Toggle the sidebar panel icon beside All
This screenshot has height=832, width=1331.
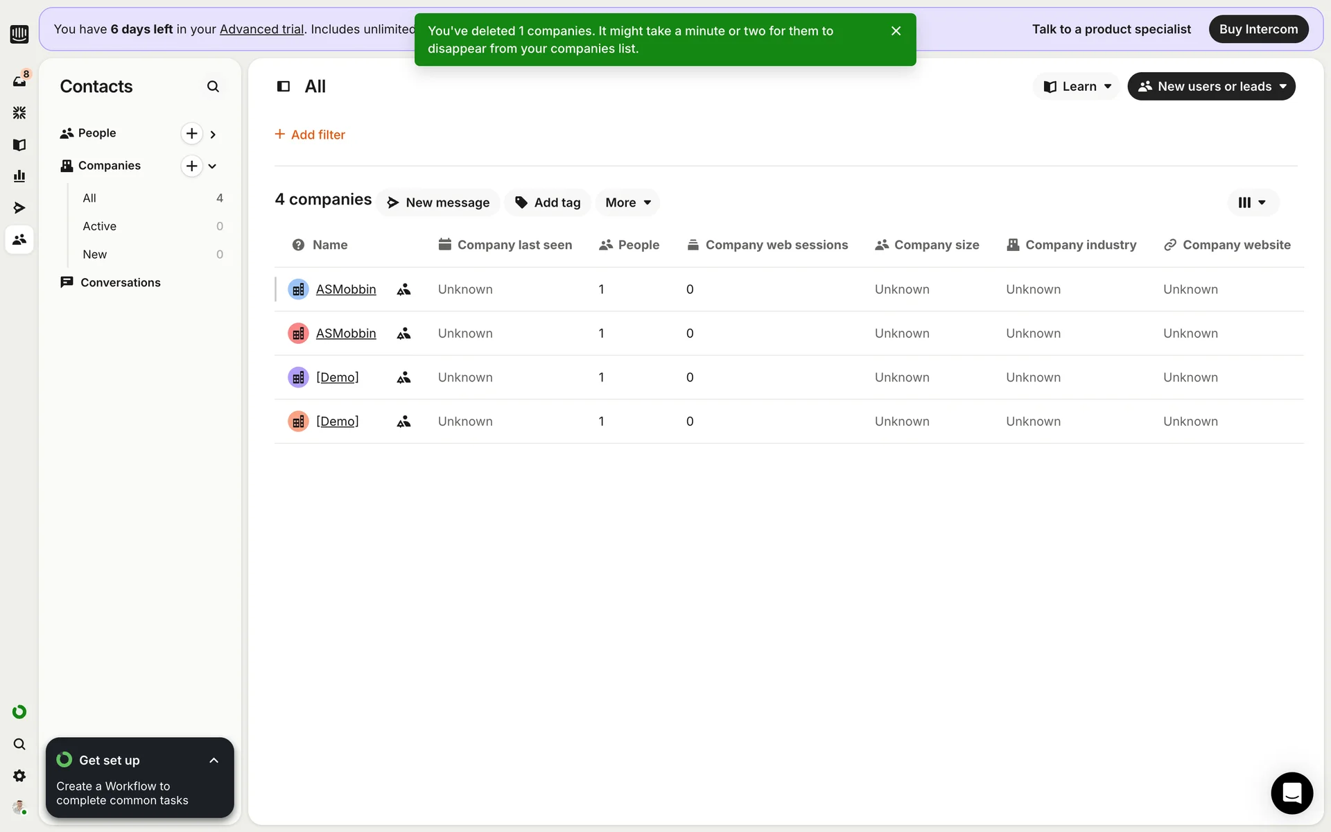[284, 87]
